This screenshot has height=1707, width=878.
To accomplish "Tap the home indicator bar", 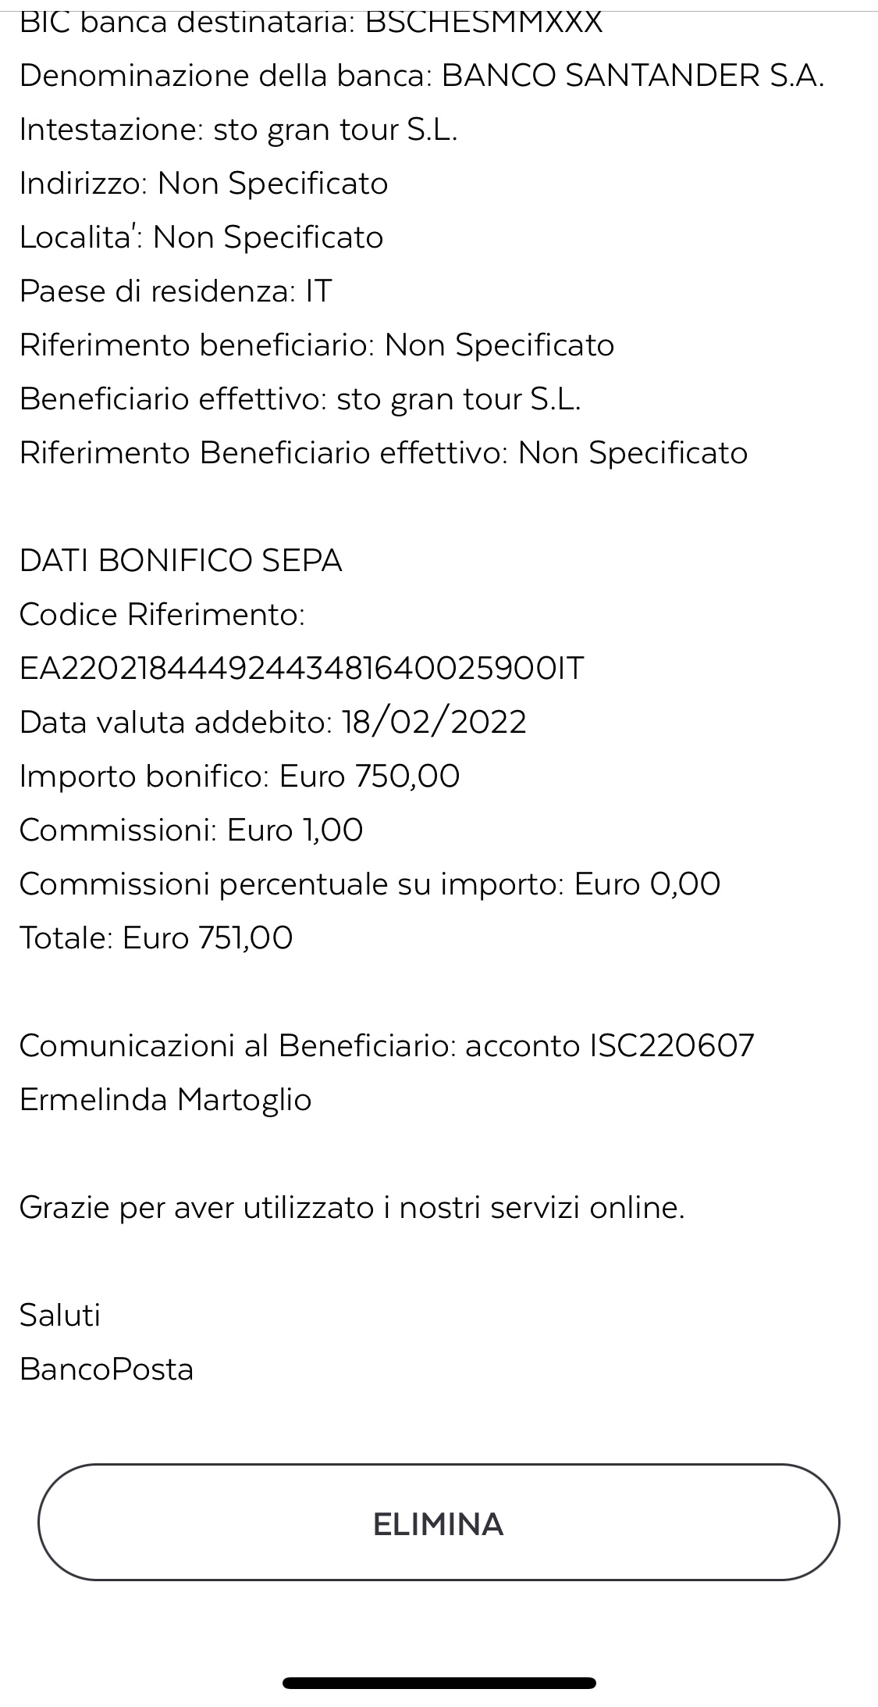I will tap(439, 1683).
